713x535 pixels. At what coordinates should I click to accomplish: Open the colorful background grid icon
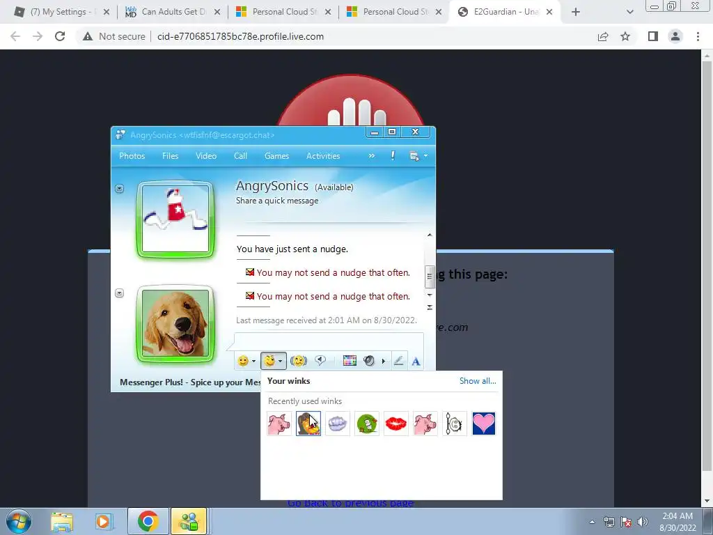pyautogui.click(x=350, y=361)
